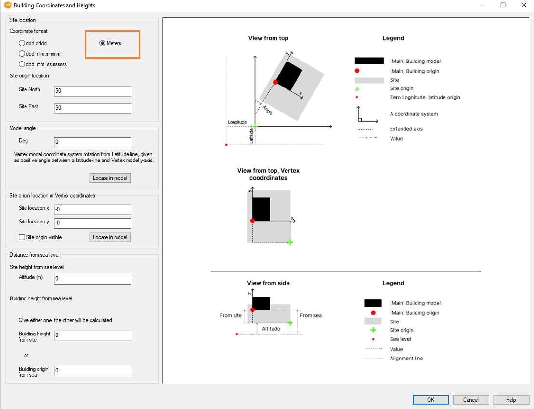Click the Building origin from sea field
534x409 pixels.
[92, 371]
